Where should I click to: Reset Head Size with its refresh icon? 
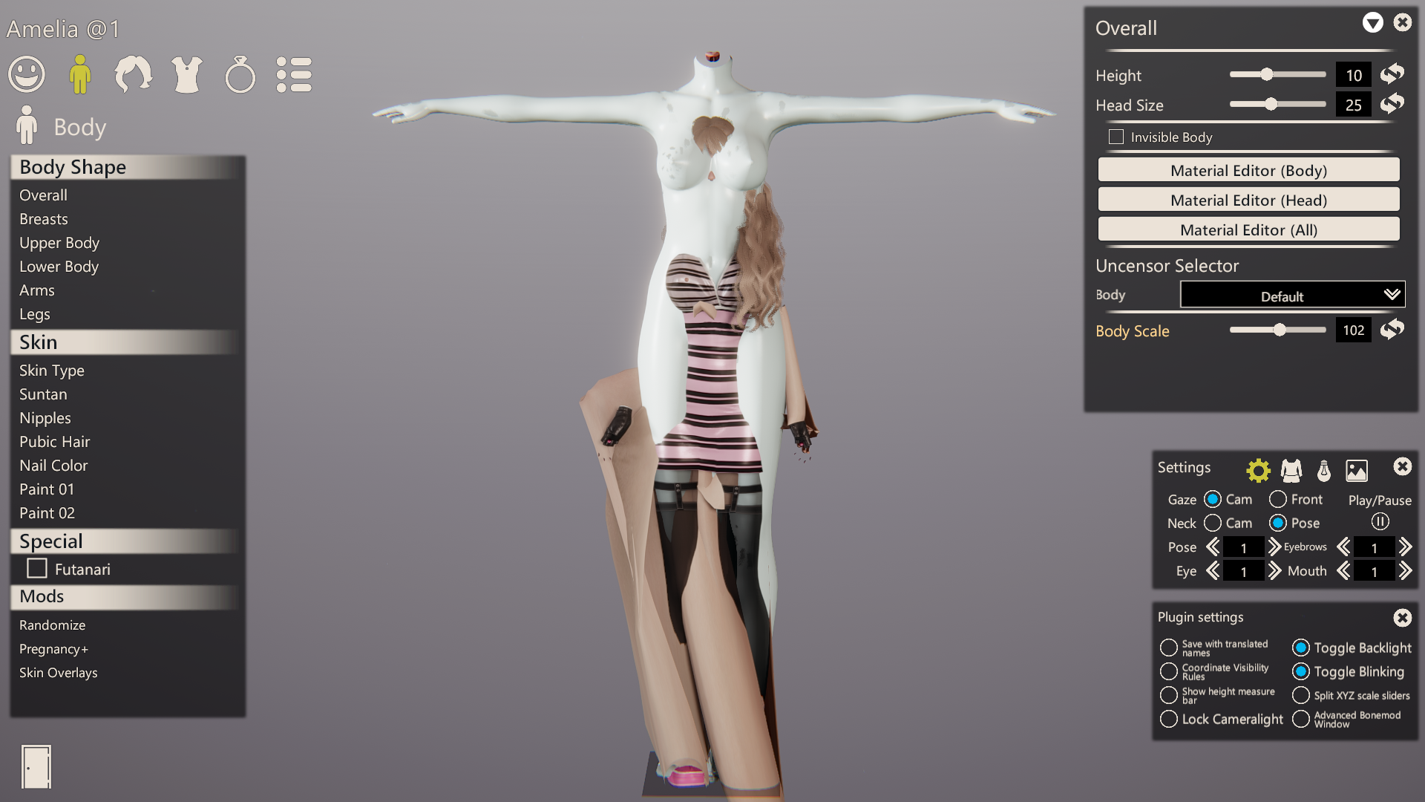click(x=1392, y=104)
